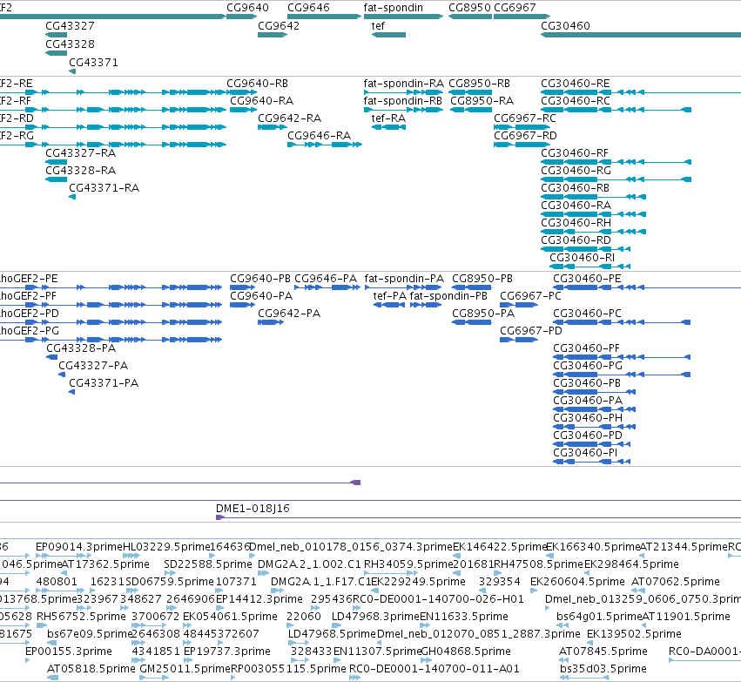Click transcript CG9640-RB
Image resolution: width=741 pixels, height=682 pixels.
[257, 84]
